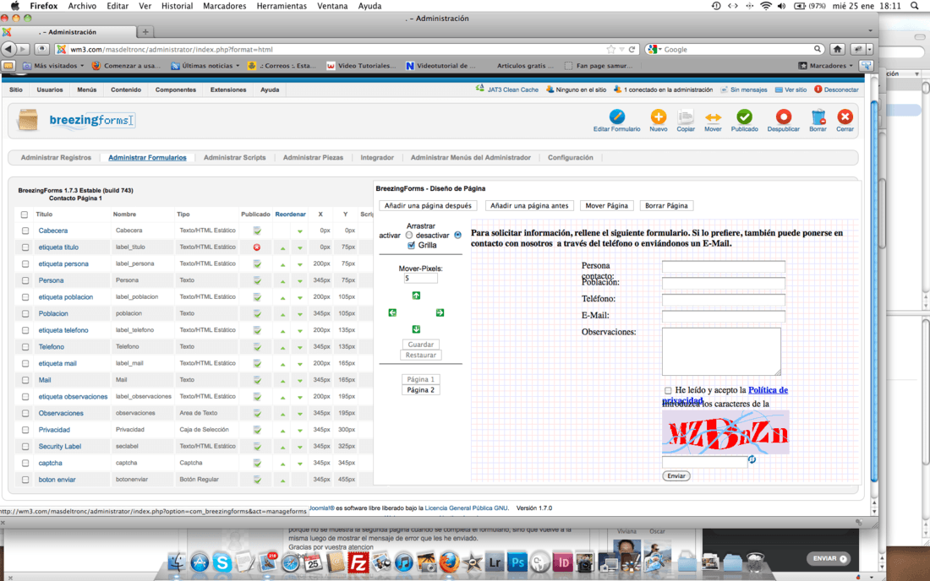Check the Cabecera row checkbox
Screen dimensions: 930x581
[x=25, y=231]
